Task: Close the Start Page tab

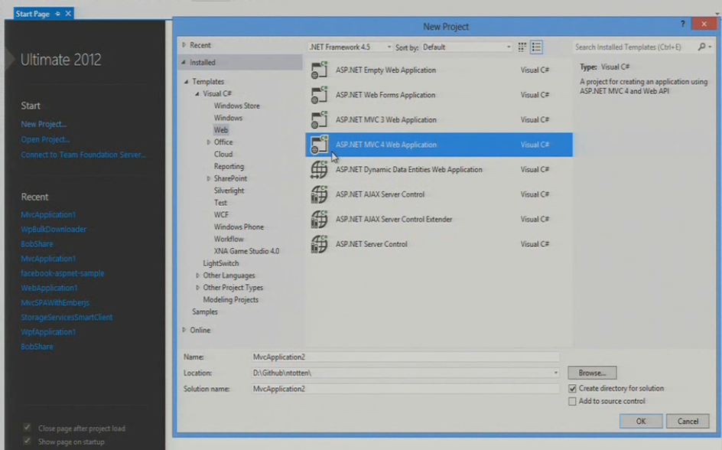Action: pos(68,14)
